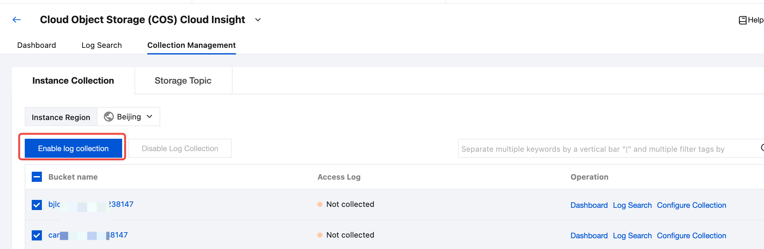Open the Help documentation icon
Image resolution: width=764 pixels, height=249 pixels.
[742, 20]
